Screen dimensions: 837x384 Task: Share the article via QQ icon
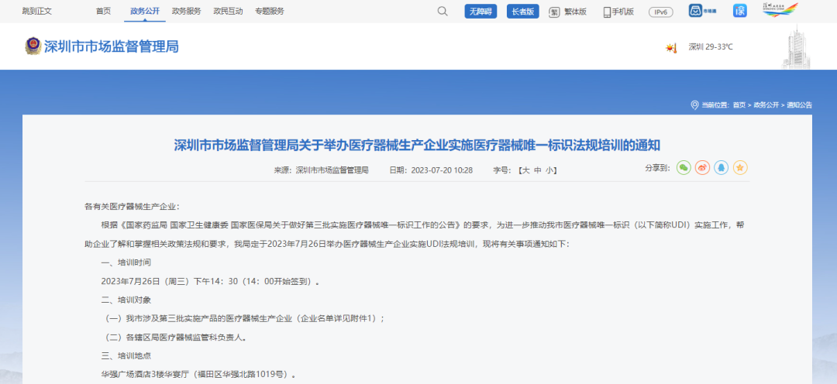click(721, 167)
